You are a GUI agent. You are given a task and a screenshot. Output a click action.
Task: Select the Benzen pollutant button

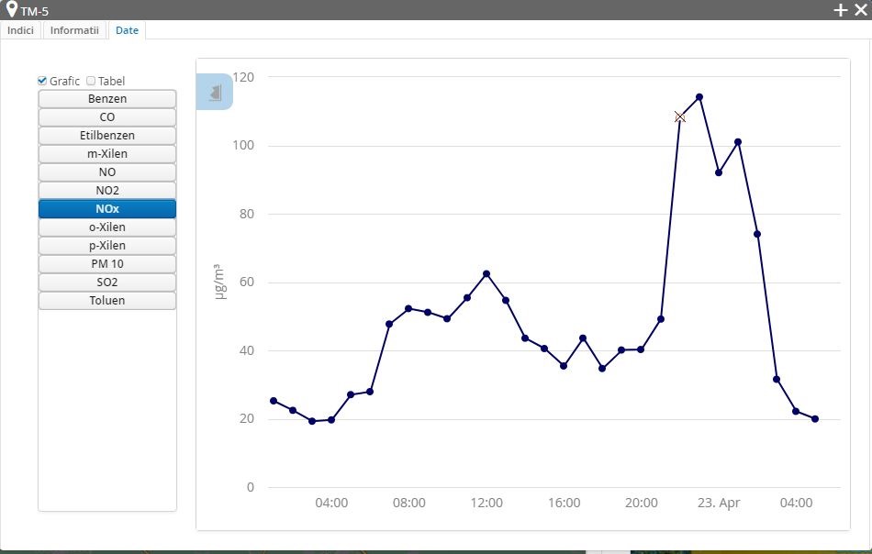point(107,99)
